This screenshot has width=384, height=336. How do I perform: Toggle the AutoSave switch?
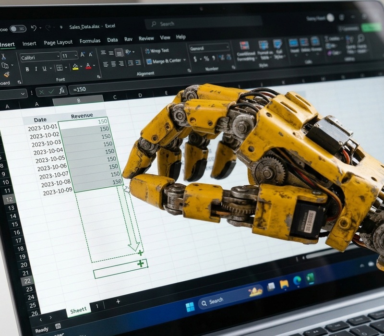[x=18, y=29]
